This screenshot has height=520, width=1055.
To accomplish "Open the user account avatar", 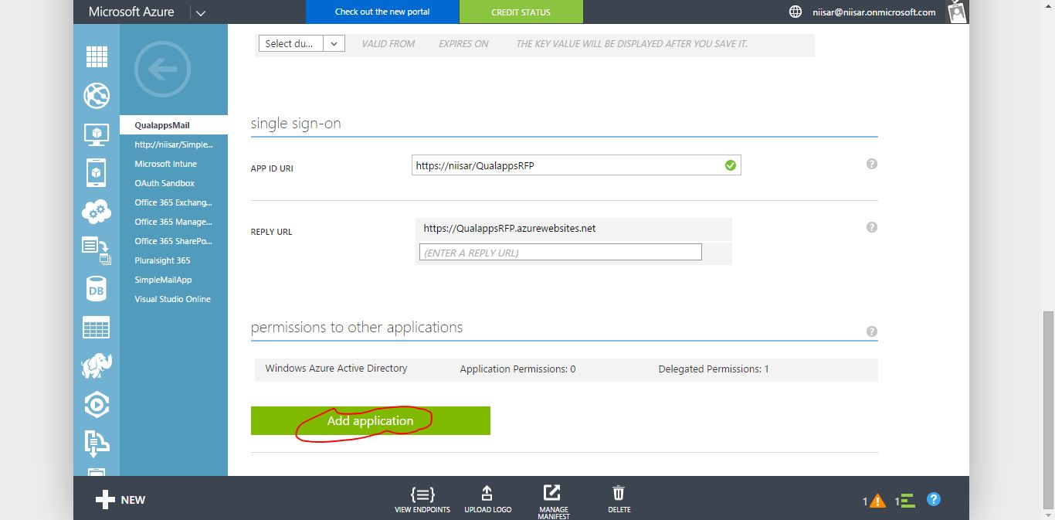I will click(x=957, y=12).
